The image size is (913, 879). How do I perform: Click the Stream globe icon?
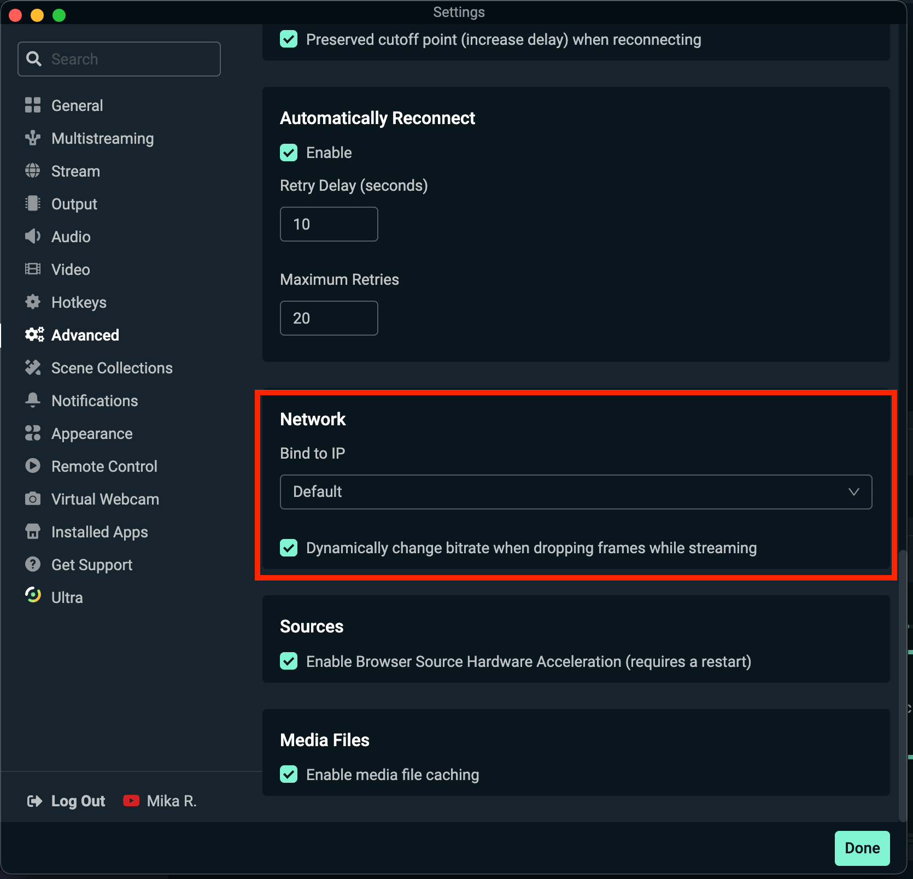[x=33, y=171]
